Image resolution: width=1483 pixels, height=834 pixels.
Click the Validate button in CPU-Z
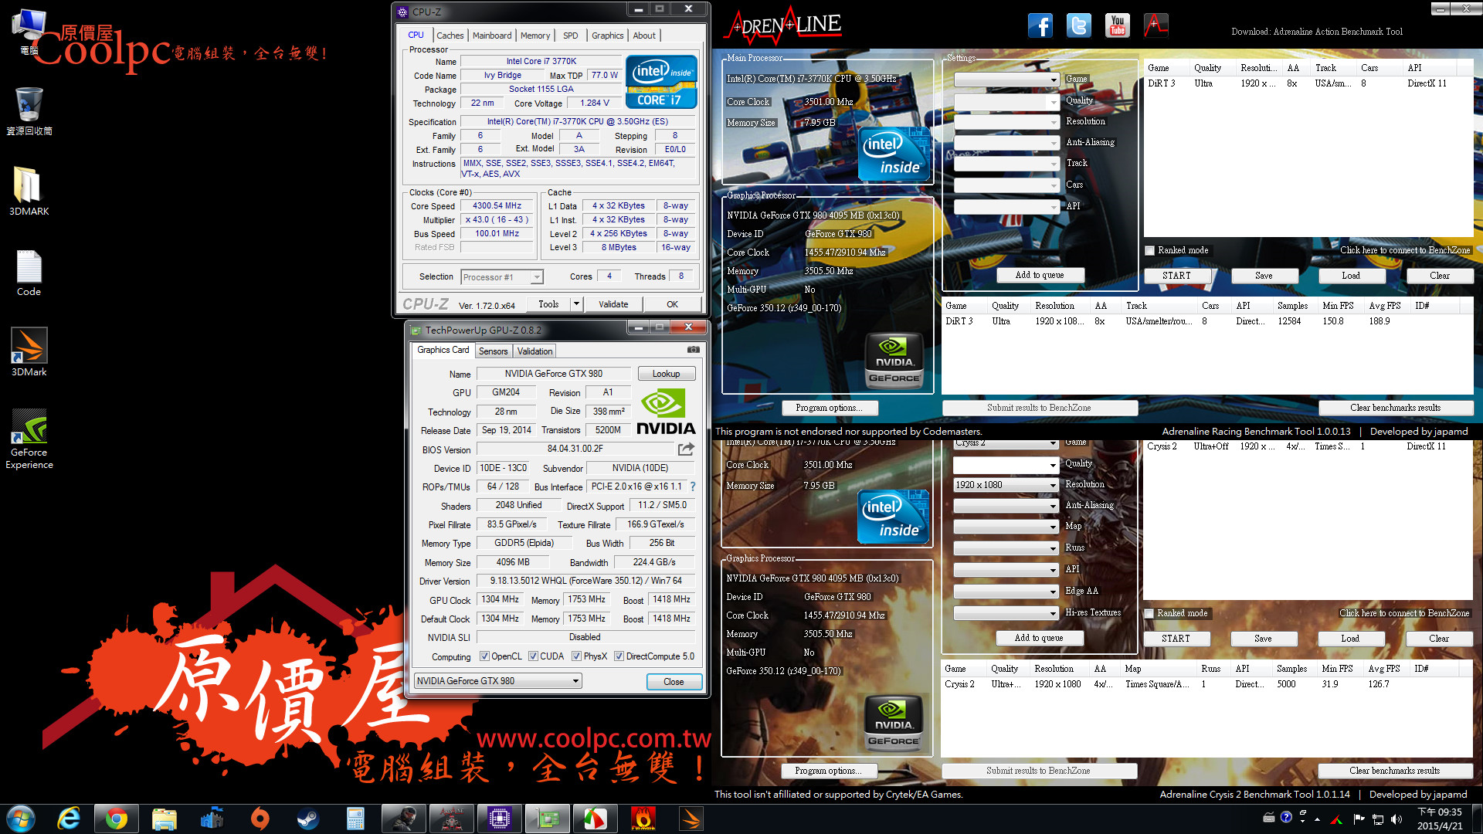pos(613,304)
